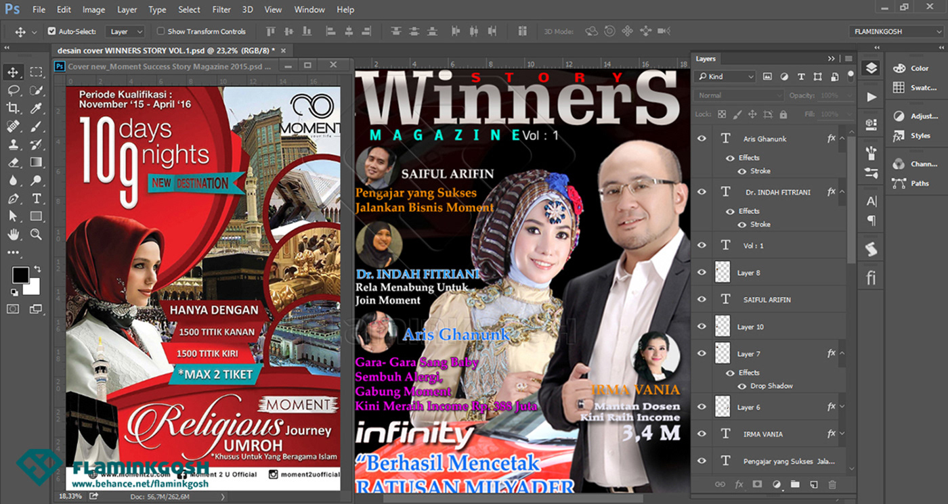Open the File menu

[x=39, y=9]
